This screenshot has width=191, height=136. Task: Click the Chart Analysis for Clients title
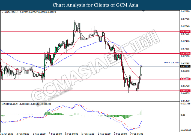95,5
